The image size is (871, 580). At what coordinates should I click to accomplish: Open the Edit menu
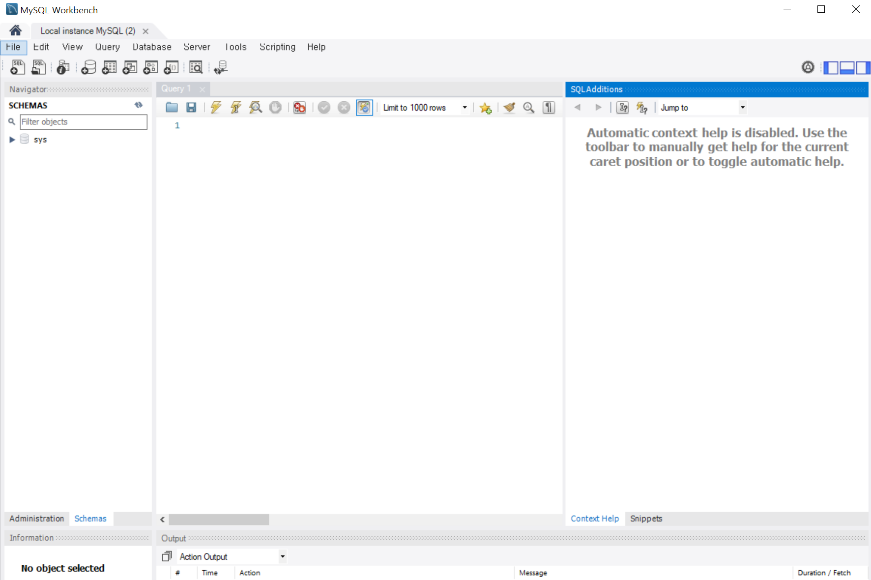coord(41,47)
